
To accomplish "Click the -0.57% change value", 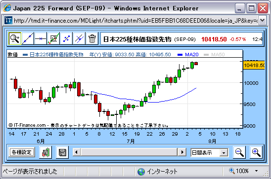I will click(x=238, y=39).
